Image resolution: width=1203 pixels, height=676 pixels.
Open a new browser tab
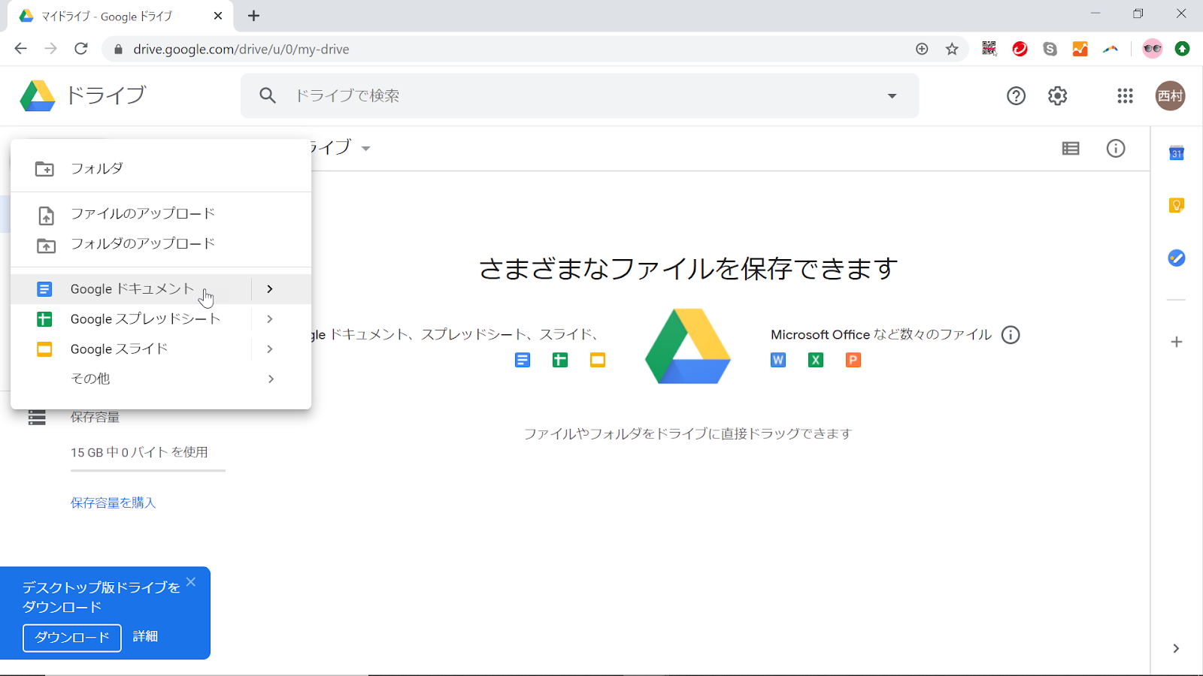[x=254, y=16]
